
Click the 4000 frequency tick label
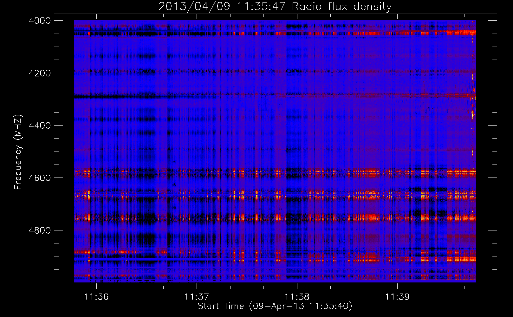pos(40,21)
